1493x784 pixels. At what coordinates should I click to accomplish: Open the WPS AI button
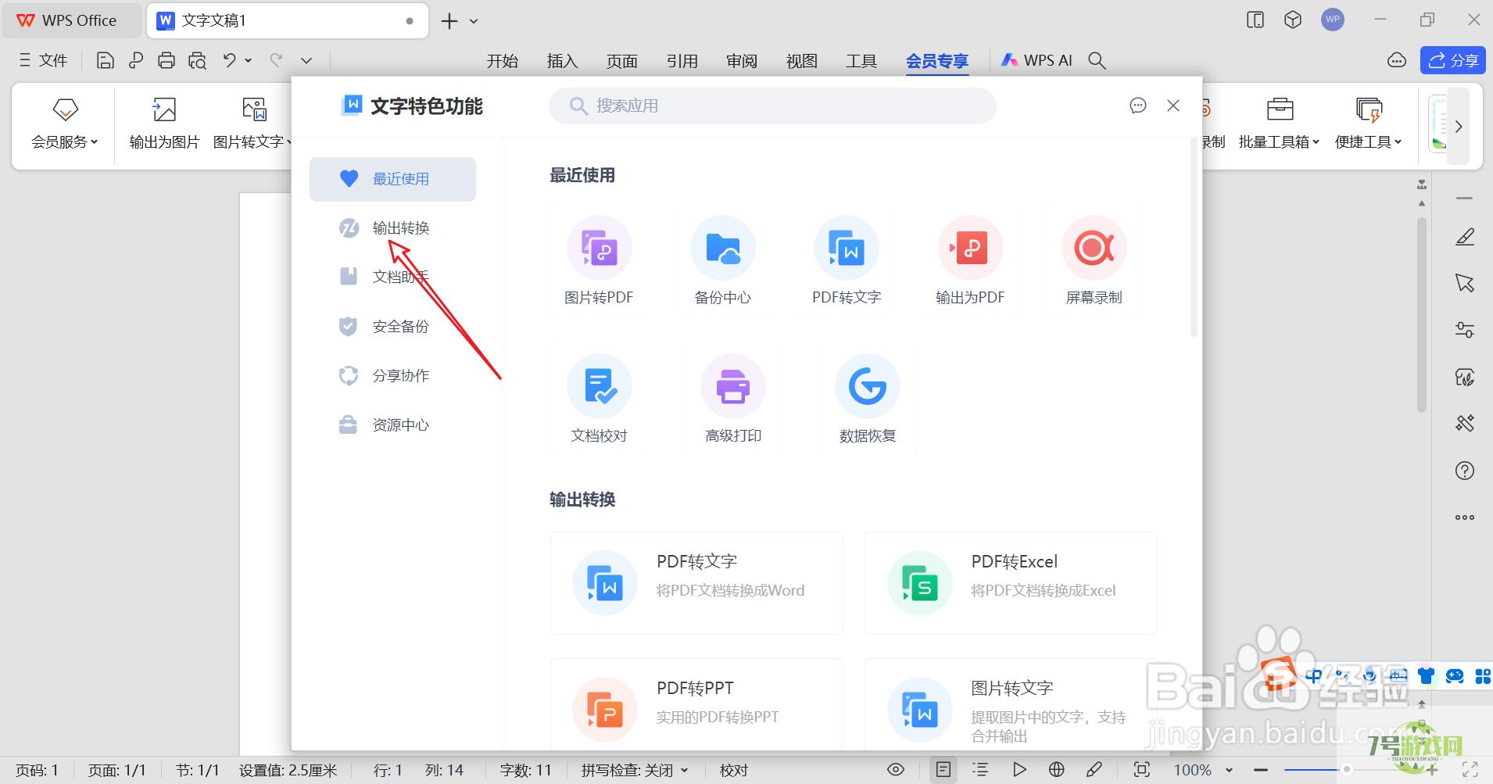coord(1037,60)
